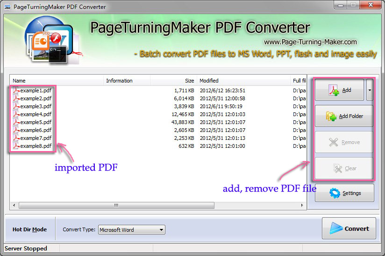Viewport: 385px width, 256px height.
Task: Select the example5.pdf file name
Action: tap(36, 122)
